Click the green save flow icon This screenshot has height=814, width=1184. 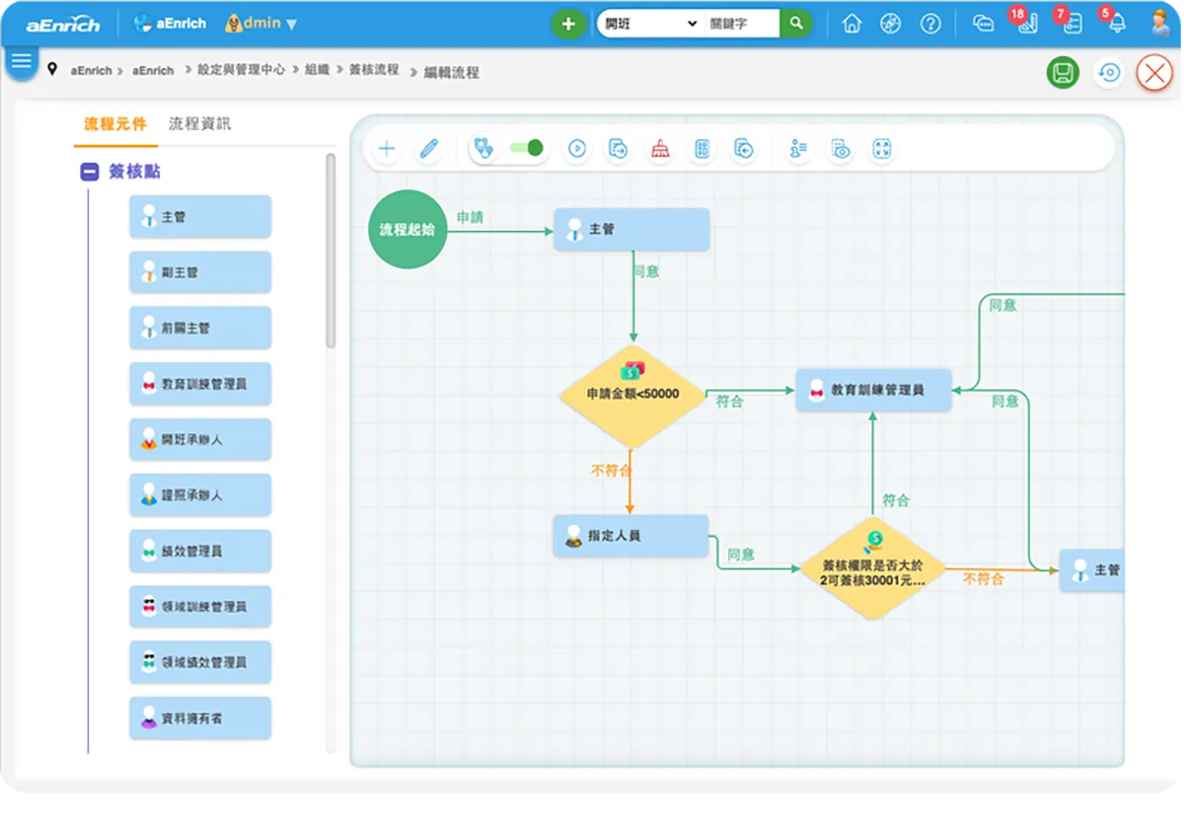point(1063,73)
